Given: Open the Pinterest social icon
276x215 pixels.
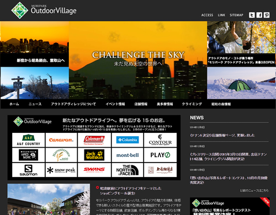Looking at the screenshot, I should click(267, 15).
